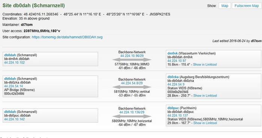Open the dm0vk Wasserturm Vierkirchen site
This screenshot has width=262, height=138.
pos(173,53)
